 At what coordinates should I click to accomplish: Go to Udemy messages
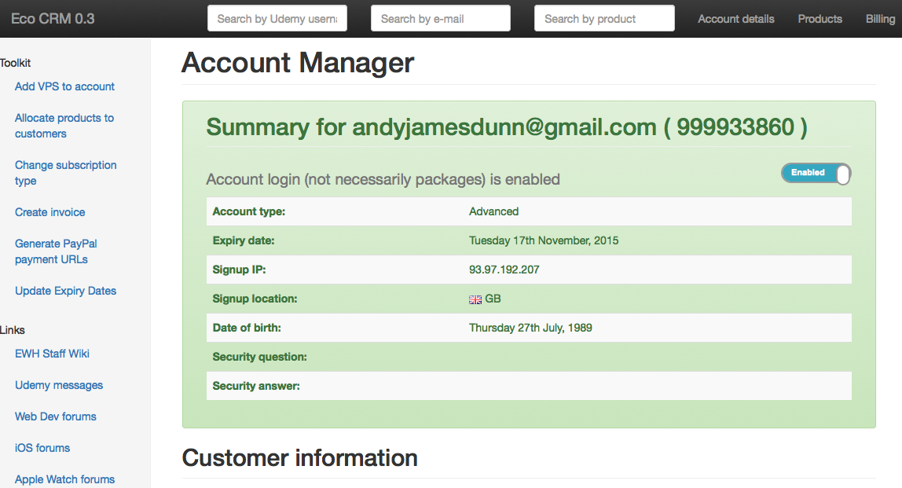59,385
